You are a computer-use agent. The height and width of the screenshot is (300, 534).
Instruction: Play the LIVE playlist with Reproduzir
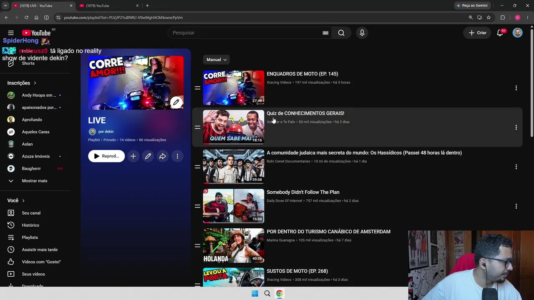click(106, 156)
